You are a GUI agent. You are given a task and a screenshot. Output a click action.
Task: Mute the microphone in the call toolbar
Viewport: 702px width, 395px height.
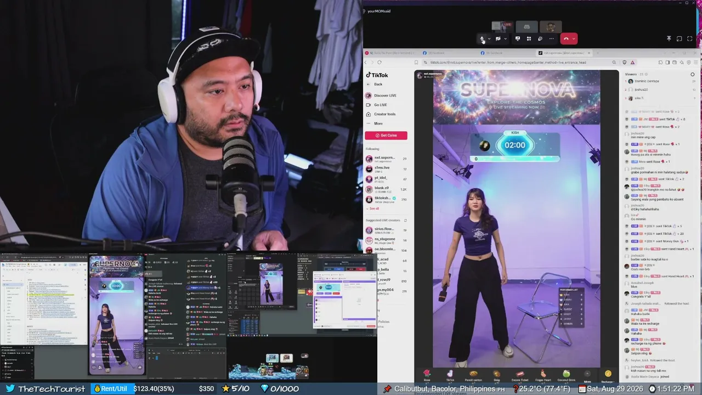482,39
